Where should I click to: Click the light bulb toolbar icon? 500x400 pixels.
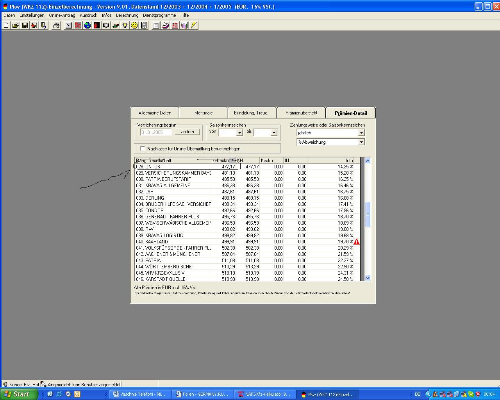coord(125,25)
